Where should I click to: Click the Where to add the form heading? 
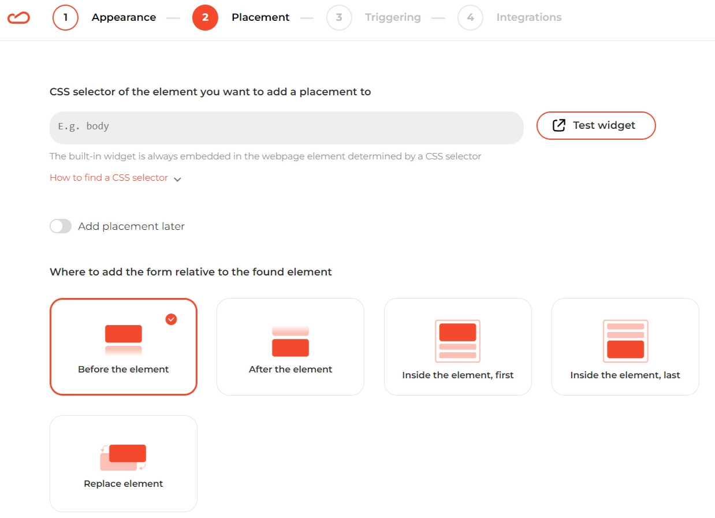(x=191, y=272)
